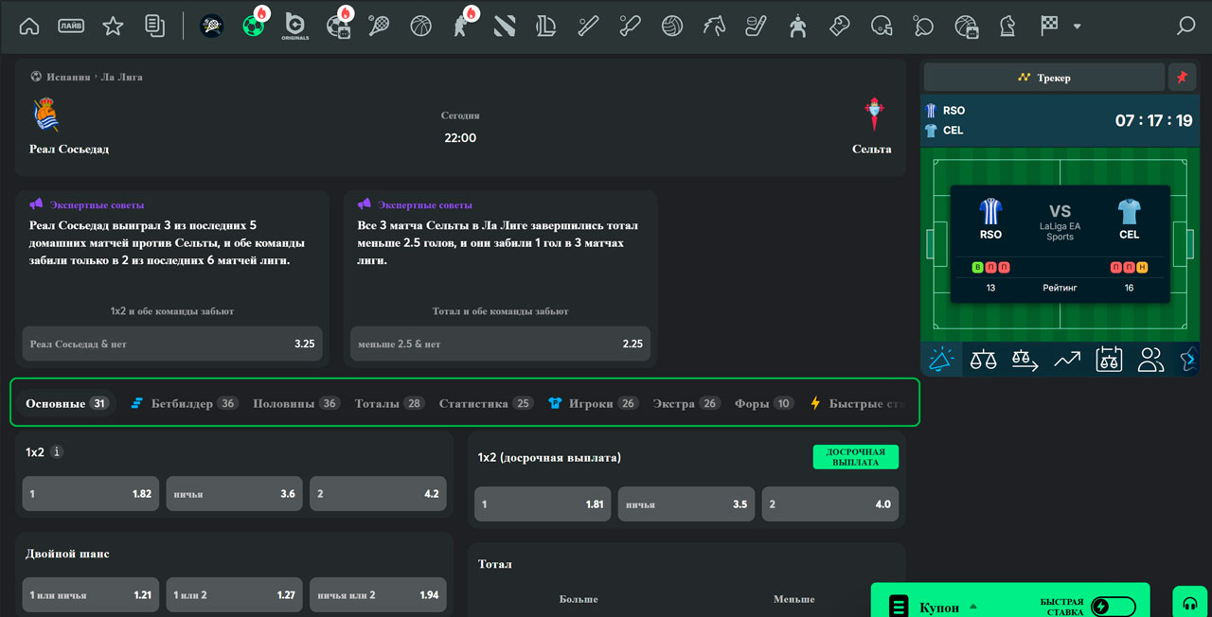The width and height of the screenshot is (1212, 617).
Task: Select the basketball sport icon
Action: tap(420, 26)
